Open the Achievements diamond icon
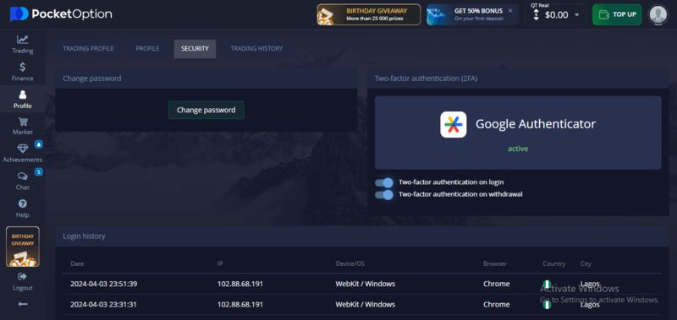677x320 pixels. 23,149
